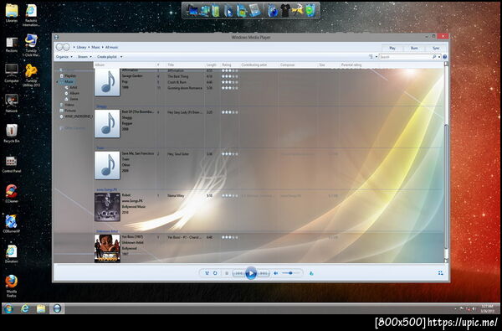Select Library in the breadcrumb path

tap(81, 47)
